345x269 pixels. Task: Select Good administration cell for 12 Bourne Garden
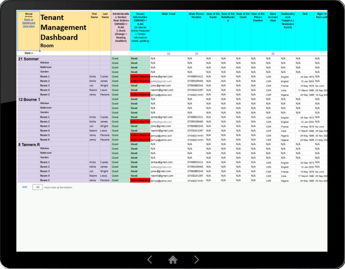point(121,112)
